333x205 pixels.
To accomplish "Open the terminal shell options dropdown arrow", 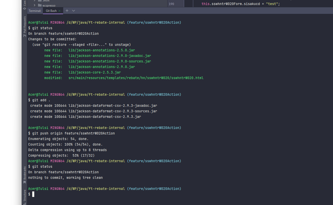I will coord(74,11).
